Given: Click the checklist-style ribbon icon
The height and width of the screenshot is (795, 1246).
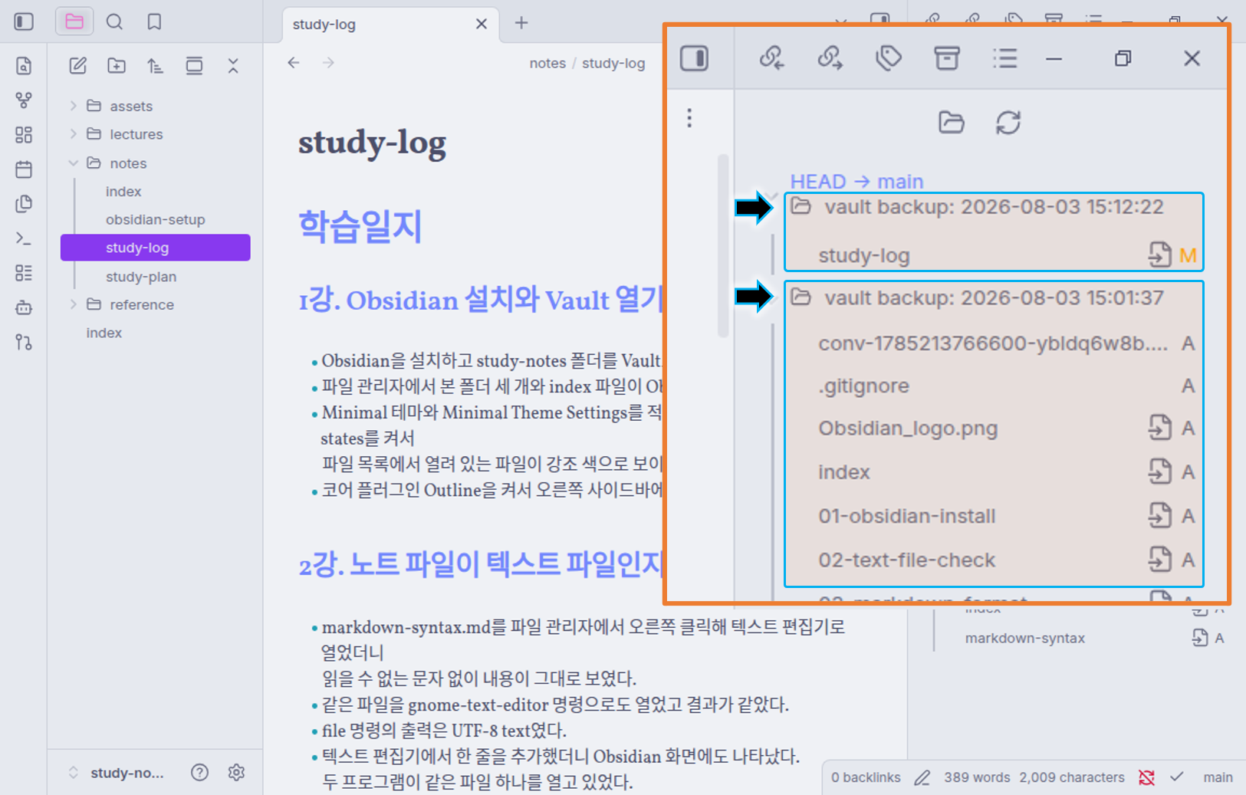Looking at the screenshot, I should click(24, 273).
